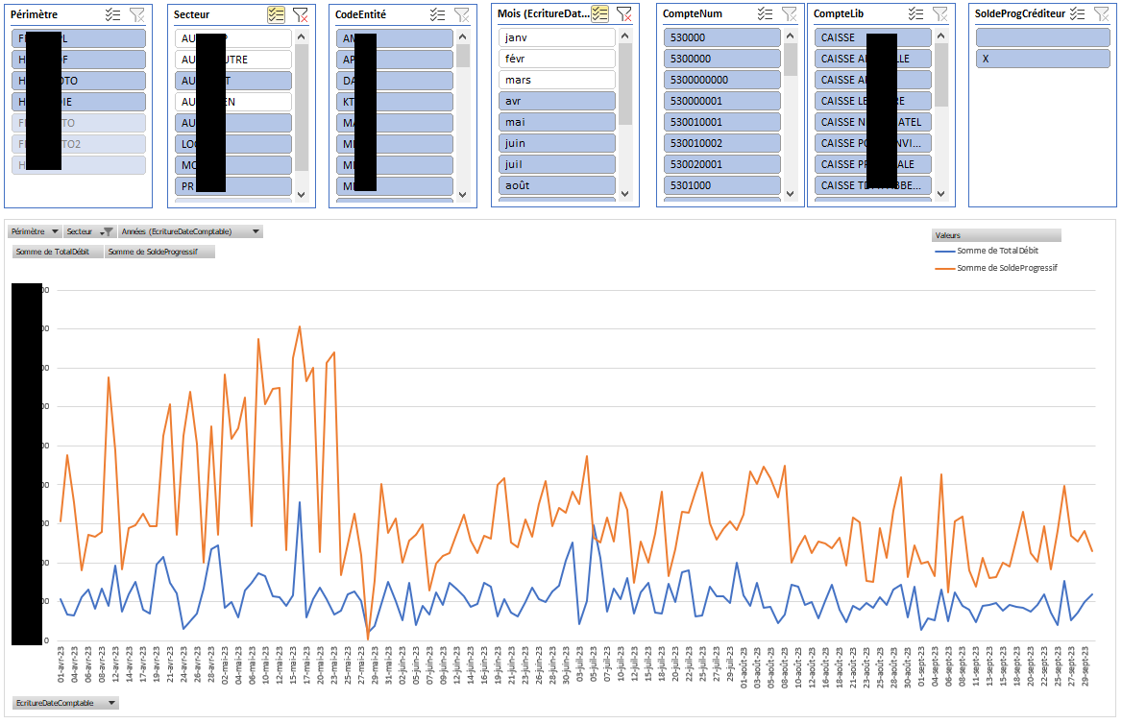Clear the filter on the SoldeProgCréditeur slicer
The image size is (1122, 724).
(x=1102, y=13)
